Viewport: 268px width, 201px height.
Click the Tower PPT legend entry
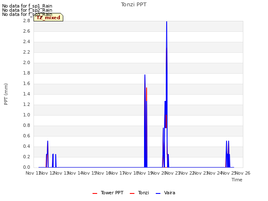108,193
